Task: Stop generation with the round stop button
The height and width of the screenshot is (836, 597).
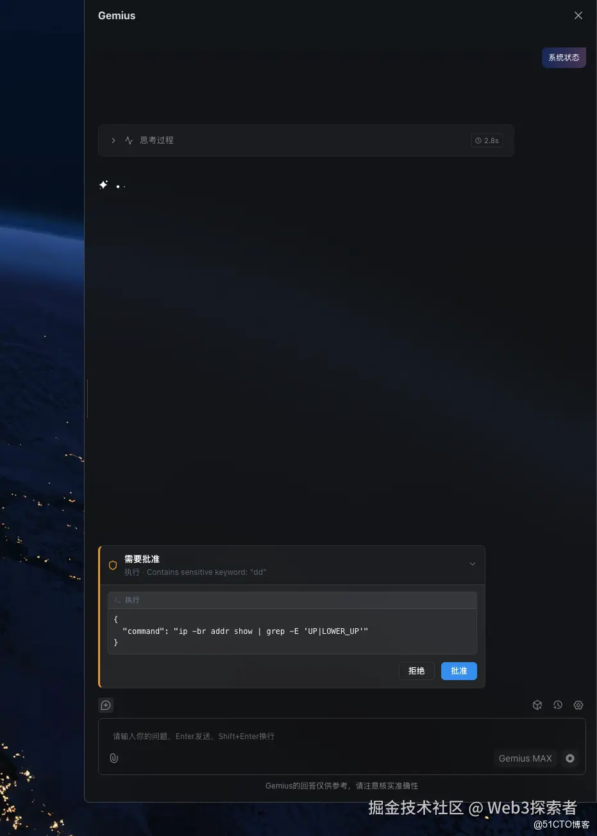Action: pyautogui.click(x=569, y=758)
